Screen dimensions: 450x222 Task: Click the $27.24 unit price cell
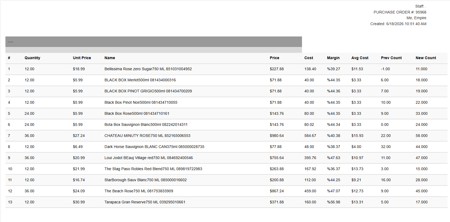pyautogui.click(x=79, y=136)
